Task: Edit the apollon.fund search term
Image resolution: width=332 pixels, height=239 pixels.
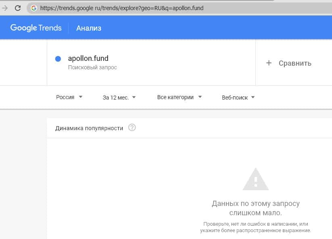Action: [x=88, y=58]
